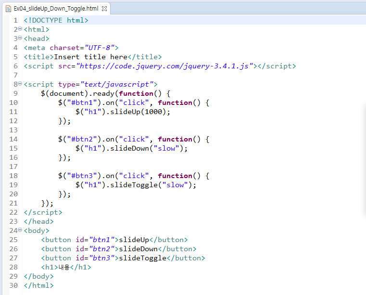Viewport: 366px width, 295px height.
Task: Click the jQuery script URL on line 6
Action: pos(165,66)
